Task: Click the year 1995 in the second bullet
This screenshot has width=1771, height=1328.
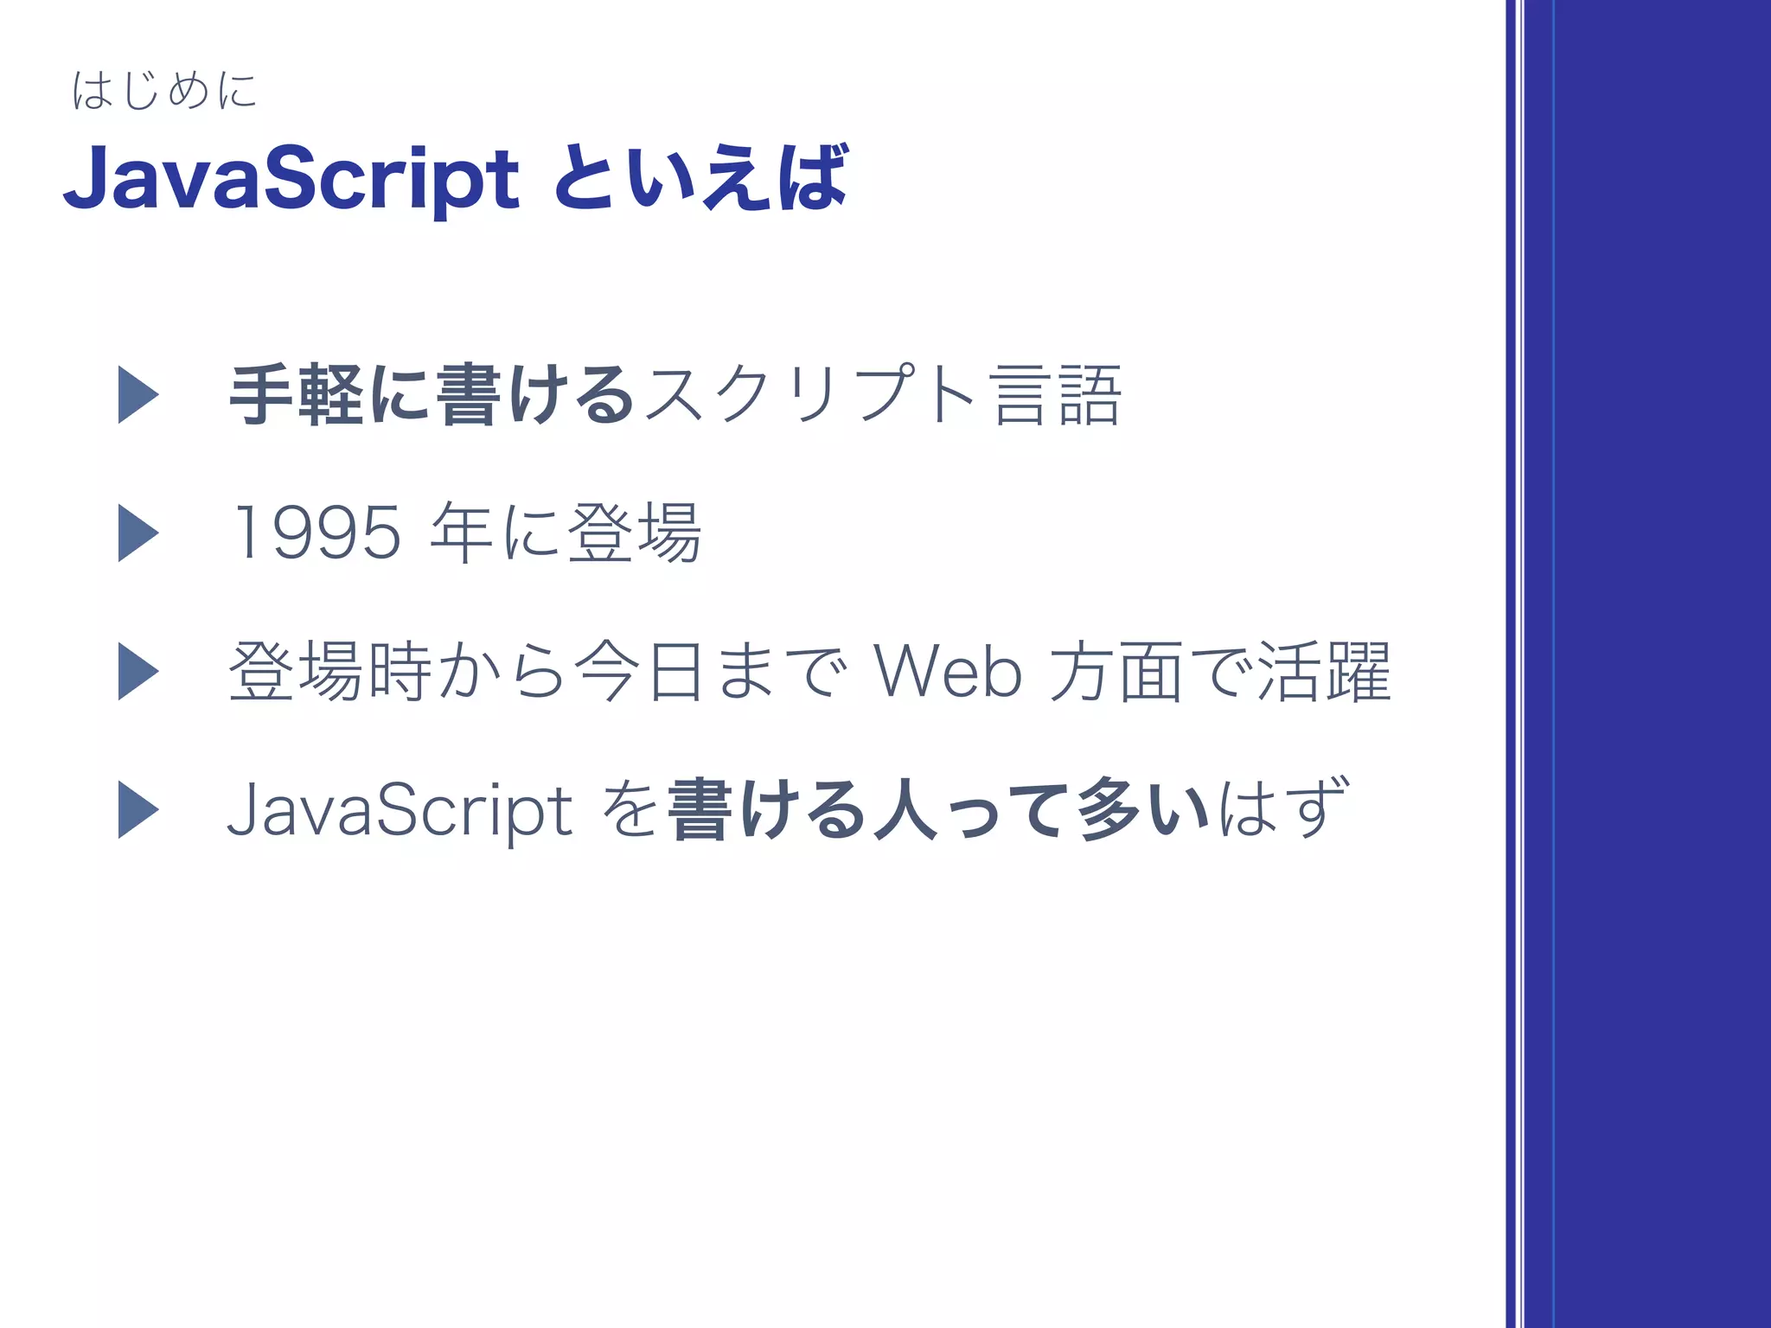Action: coord(316,533)
